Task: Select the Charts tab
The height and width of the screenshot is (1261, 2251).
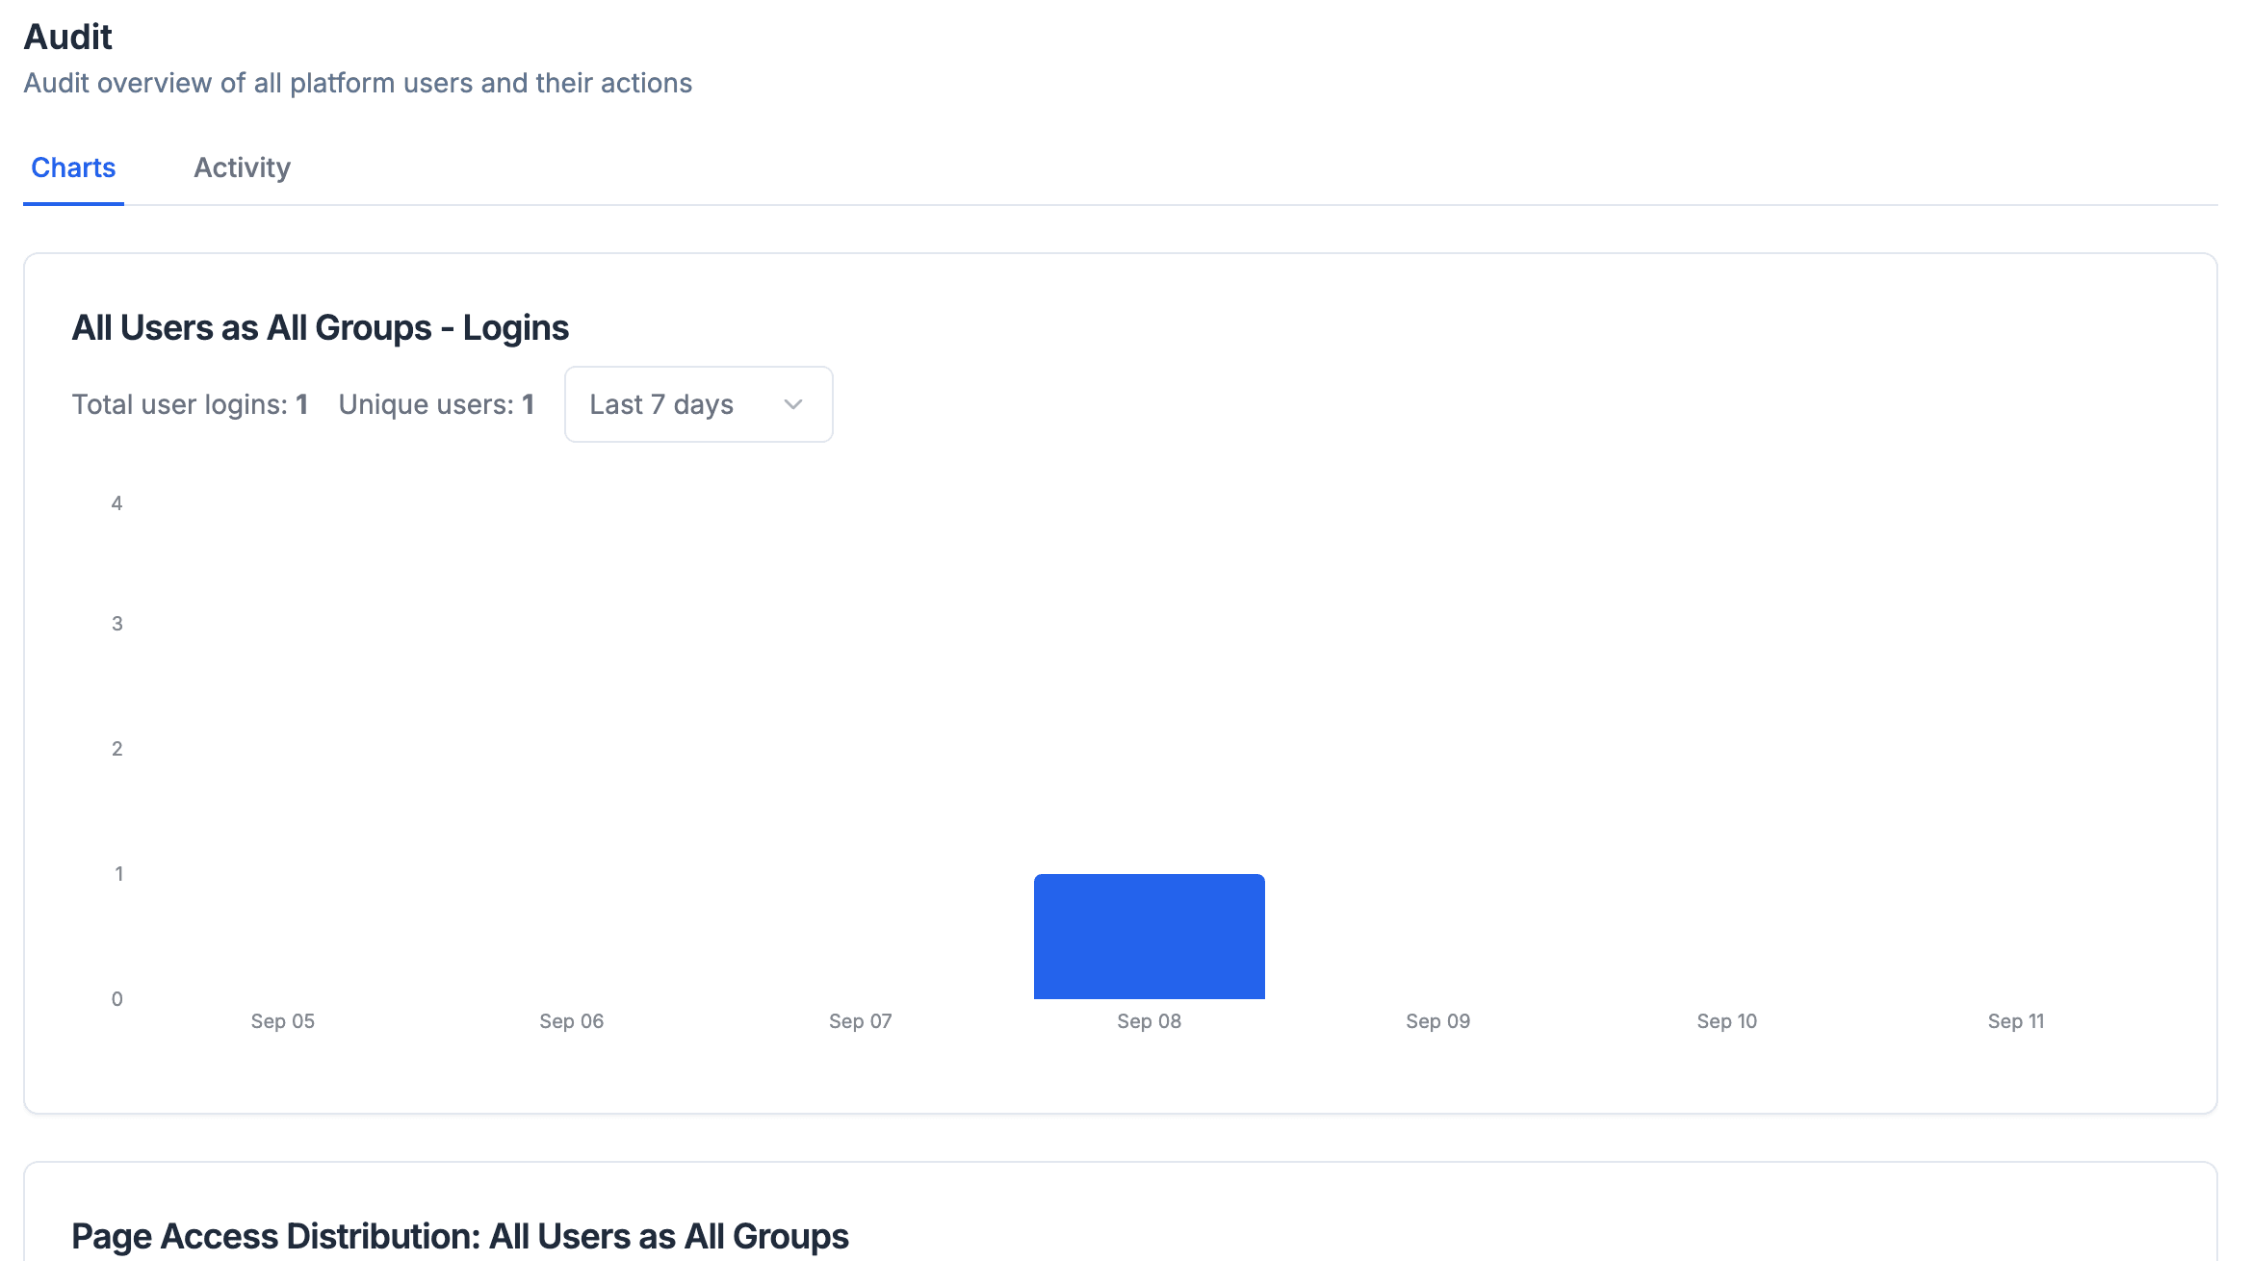Action: [x=73, y=167]
